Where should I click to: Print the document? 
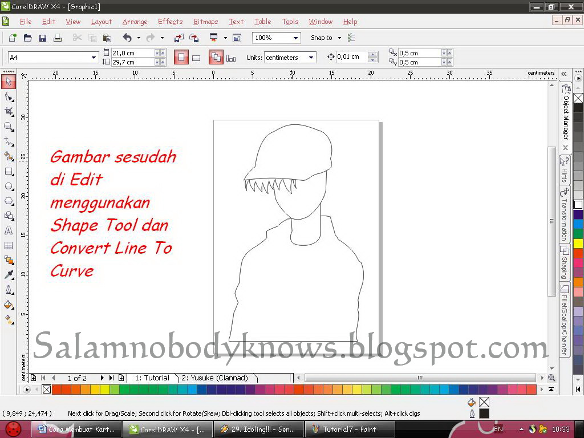pyautogui.click(x=58, y=38)
